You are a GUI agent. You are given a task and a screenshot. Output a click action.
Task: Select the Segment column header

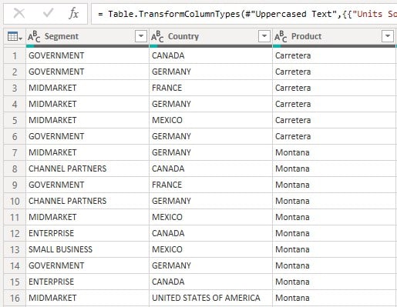[87, 37]
